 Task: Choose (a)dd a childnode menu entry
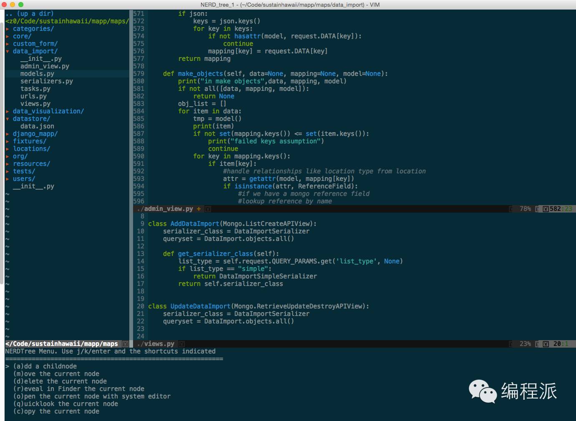pos(45,366)
